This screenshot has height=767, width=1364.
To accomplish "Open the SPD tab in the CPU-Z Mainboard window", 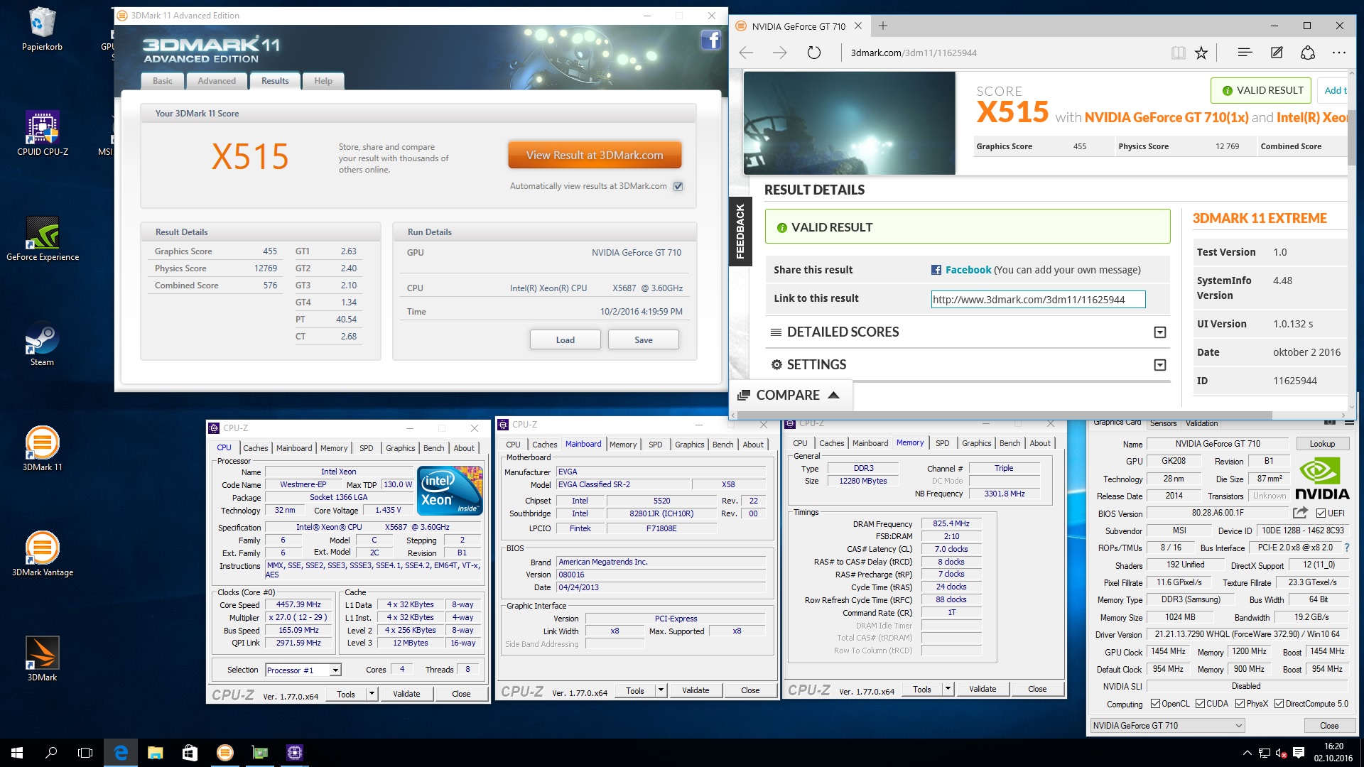I will (x=656, y=445).
